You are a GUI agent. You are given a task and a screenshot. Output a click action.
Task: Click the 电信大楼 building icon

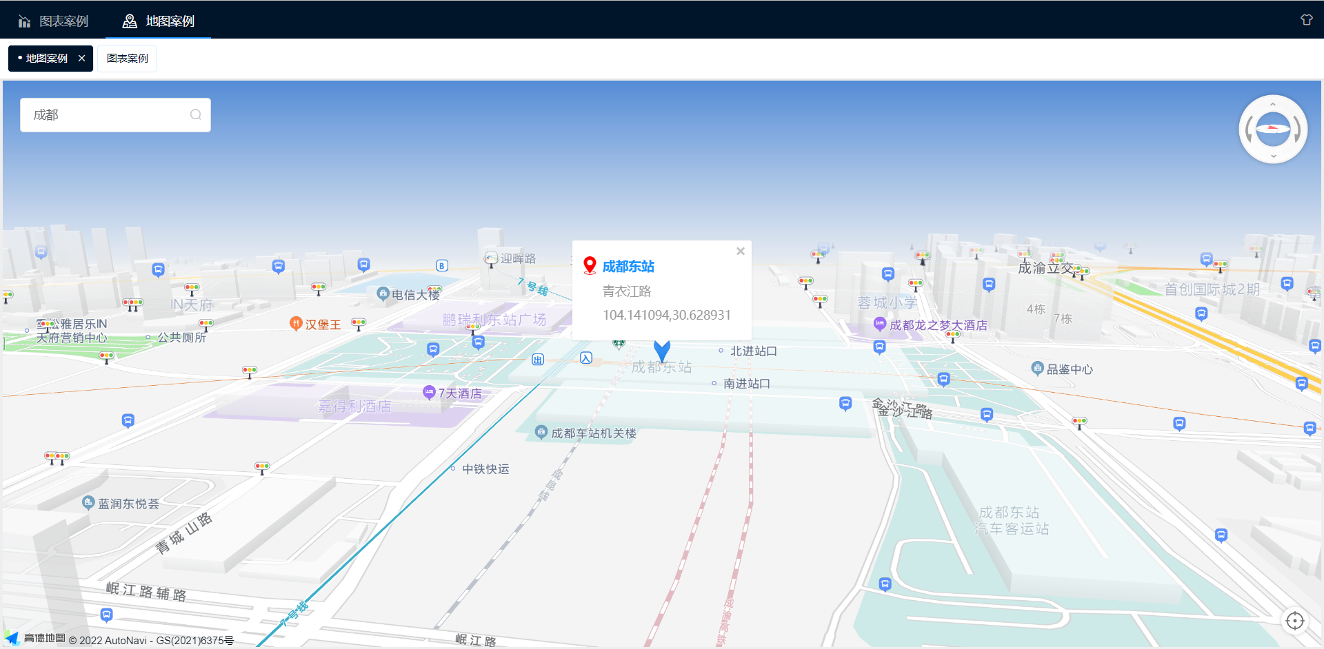[383, 294]
